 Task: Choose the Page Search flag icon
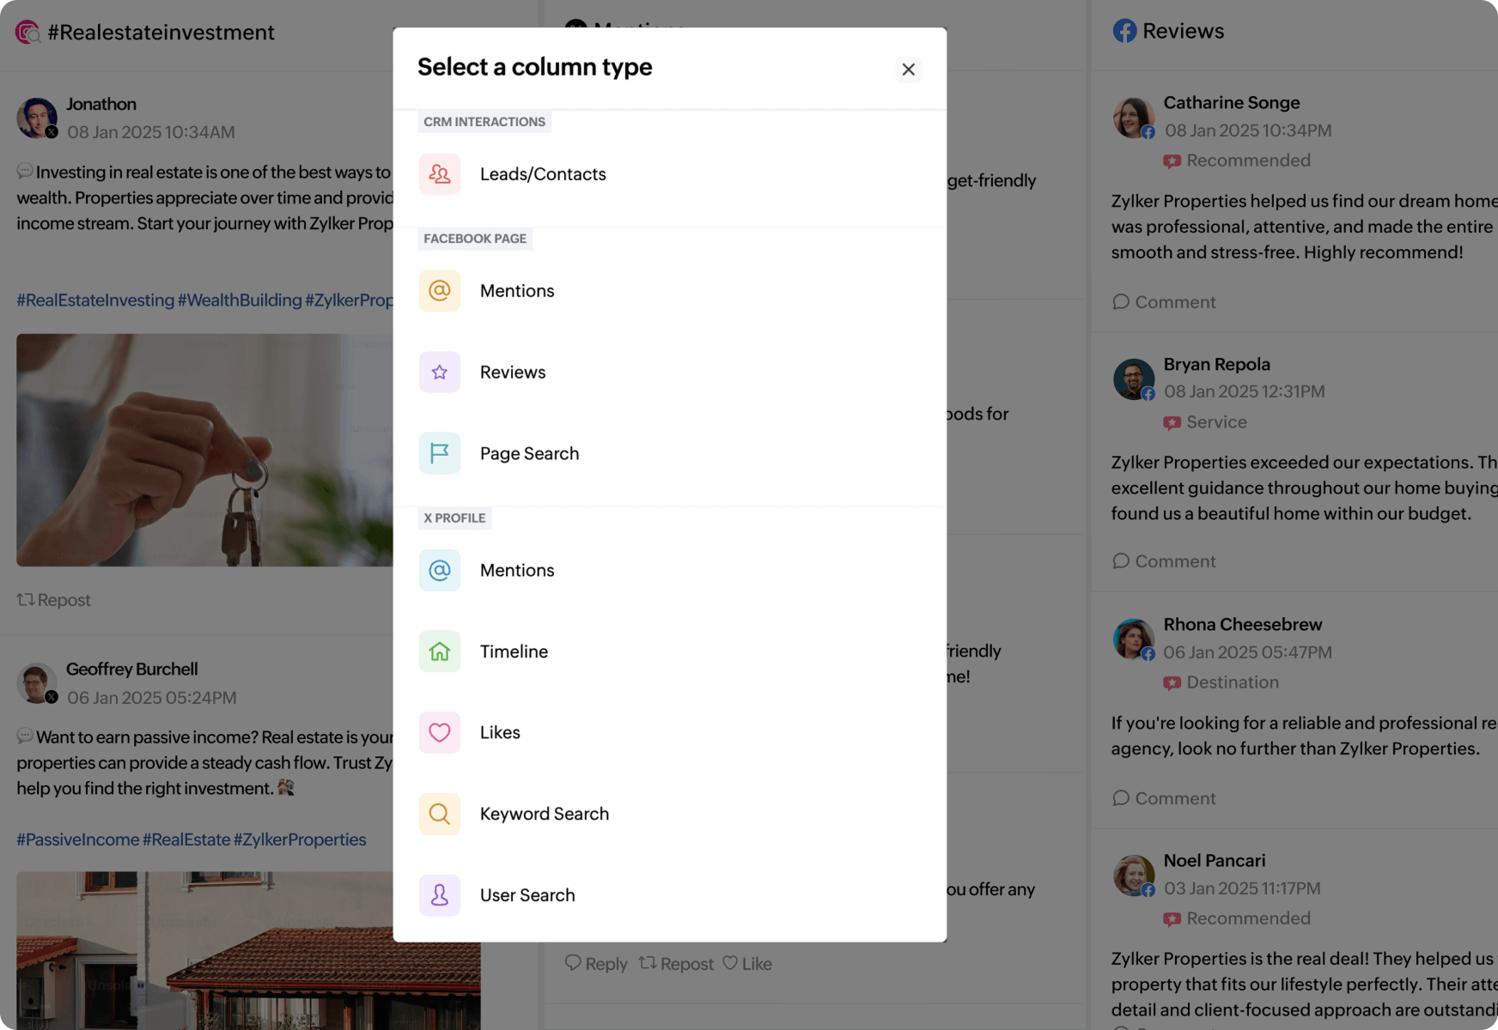440,453
